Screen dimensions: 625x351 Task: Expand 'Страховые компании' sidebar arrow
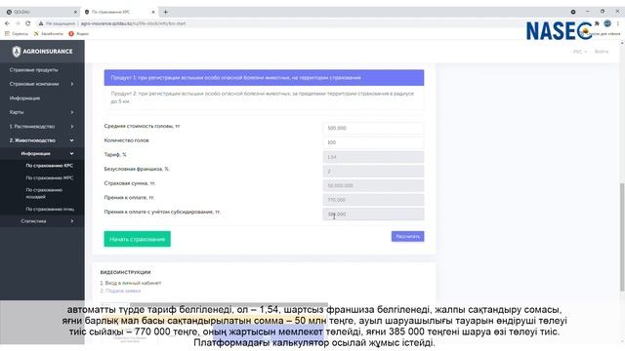coord(72,84)
